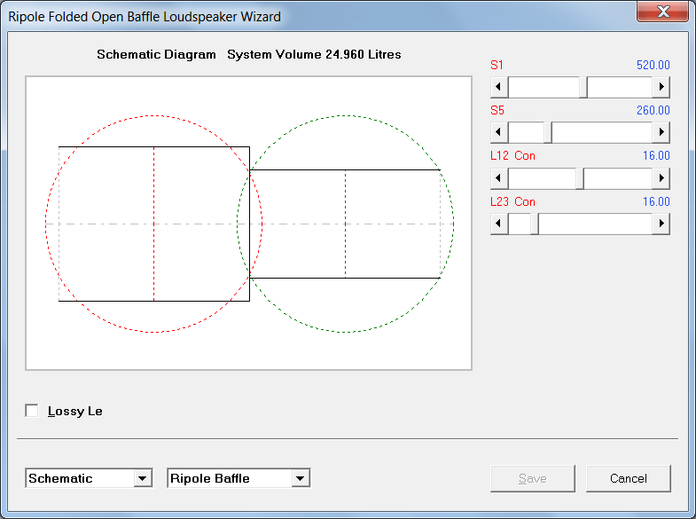Click the S1 label
Image resolution: width=696 pixels, height=519 pixels.
tap(497, 66)
